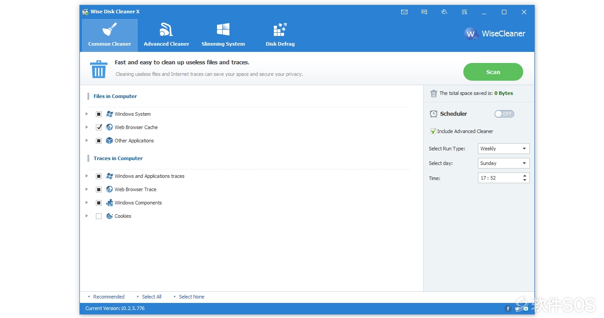604x318 pixels.
Task: Open the Twitter icon in status bar
Action: tap(517, 309)
